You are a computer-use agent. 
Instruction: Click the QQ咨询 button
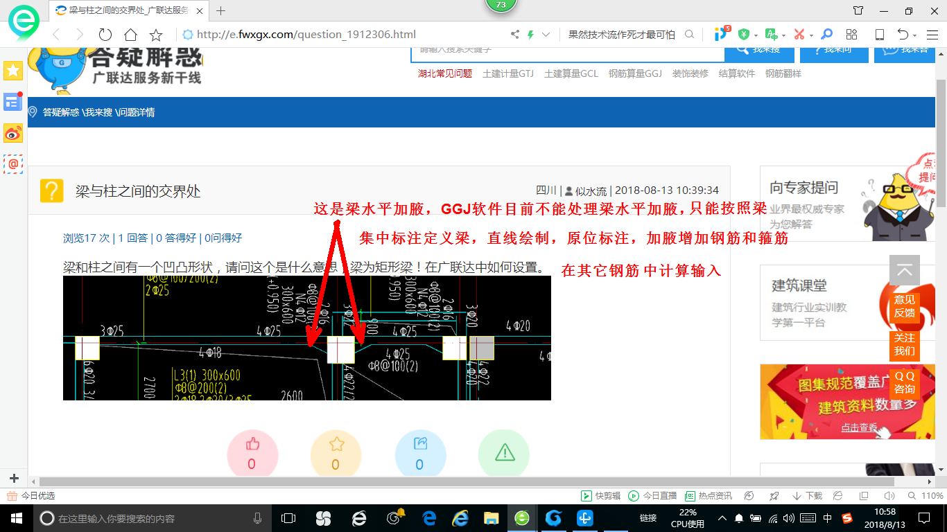tap(904, 382)
